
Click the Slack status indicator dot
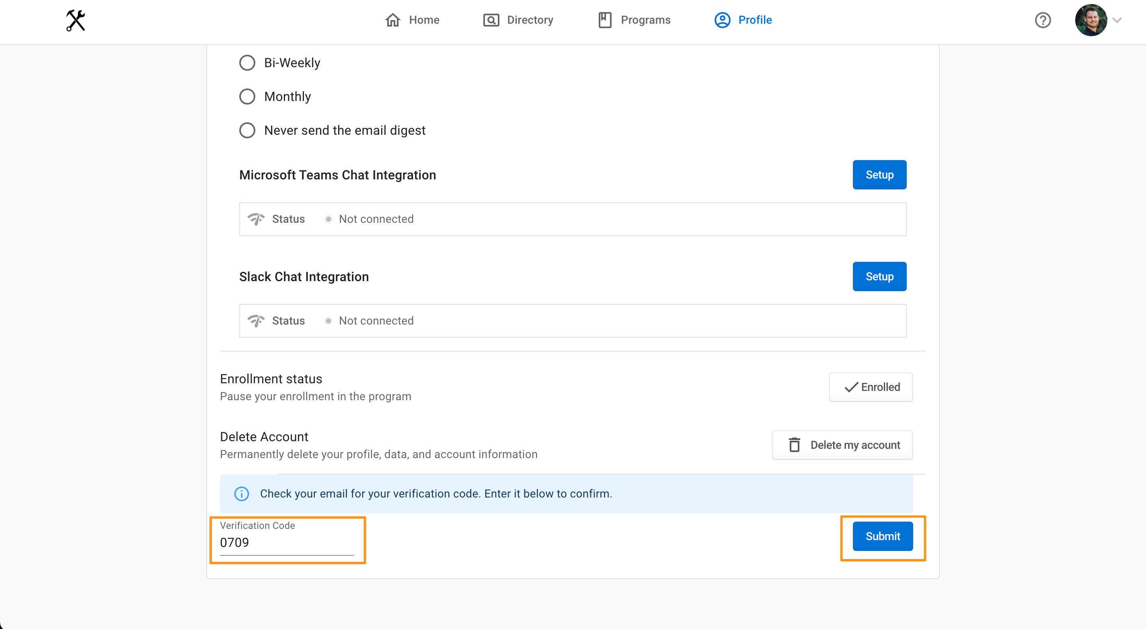pyautogui.click(x=328, y=321)
